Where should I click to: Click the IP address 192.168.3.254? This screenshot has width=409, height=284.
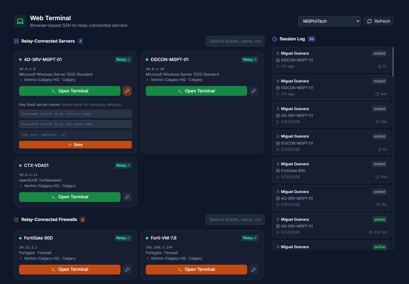(159, 247)
